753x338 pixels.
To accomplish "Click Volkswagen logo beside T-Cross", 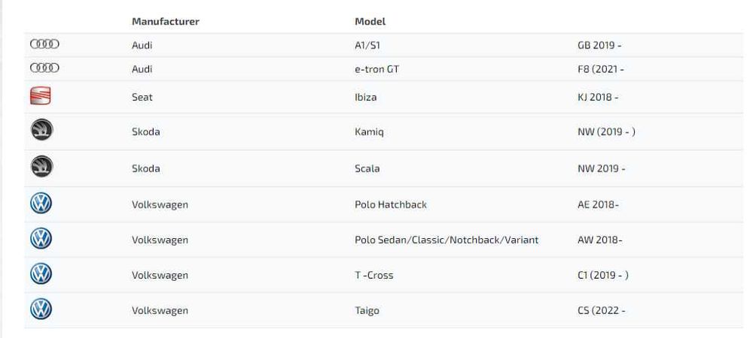I will [x=41, y=275].
